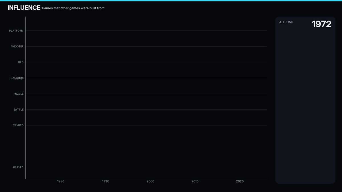Select the CRYPTO row label

point(18,125)
